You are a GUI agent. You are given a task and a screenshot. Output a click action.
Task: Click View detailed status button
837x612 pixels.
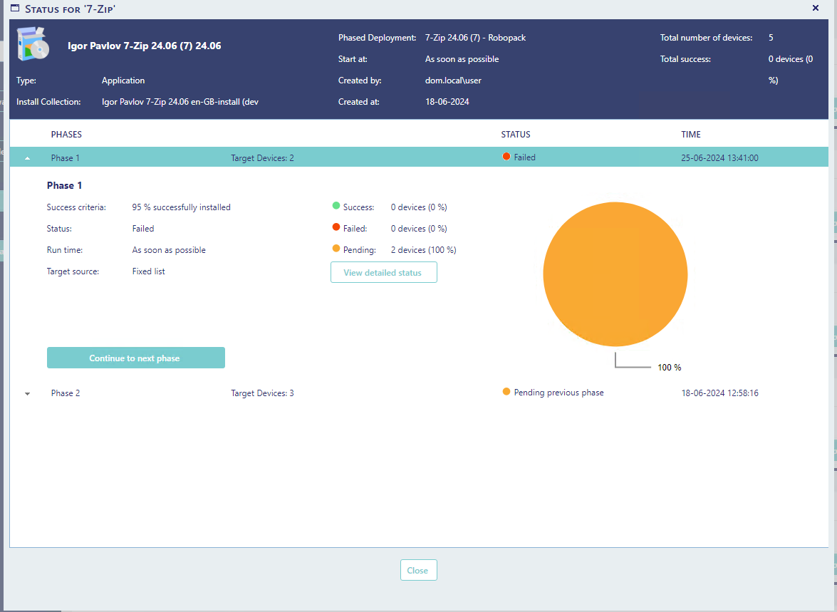[x=384, y=272]
